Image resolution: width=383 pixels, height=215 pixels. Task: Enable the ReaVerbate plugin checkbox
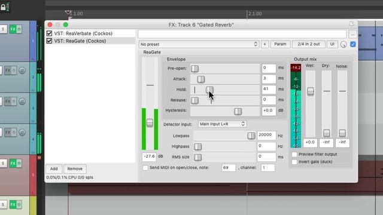(49, 33)
